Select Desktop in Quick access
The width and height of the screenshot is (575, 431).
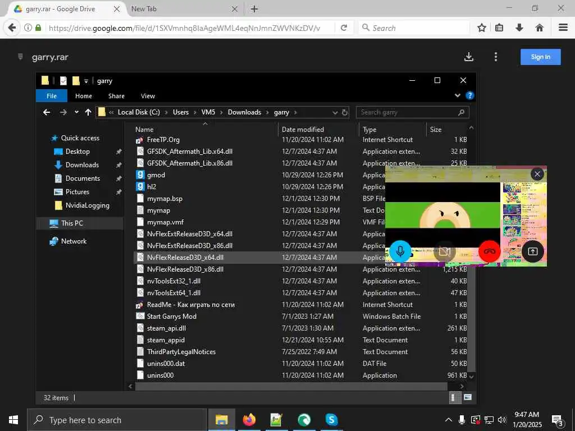77,152
